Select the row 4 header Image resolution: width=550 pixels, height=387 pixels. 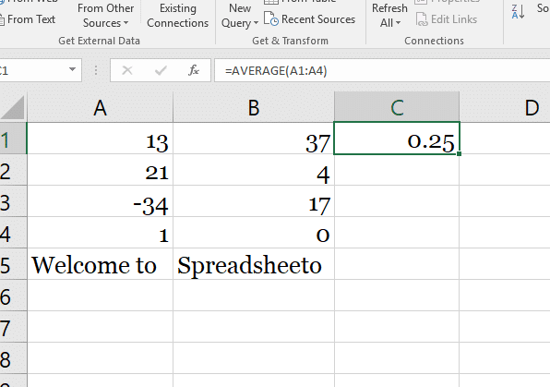[13, 233]
